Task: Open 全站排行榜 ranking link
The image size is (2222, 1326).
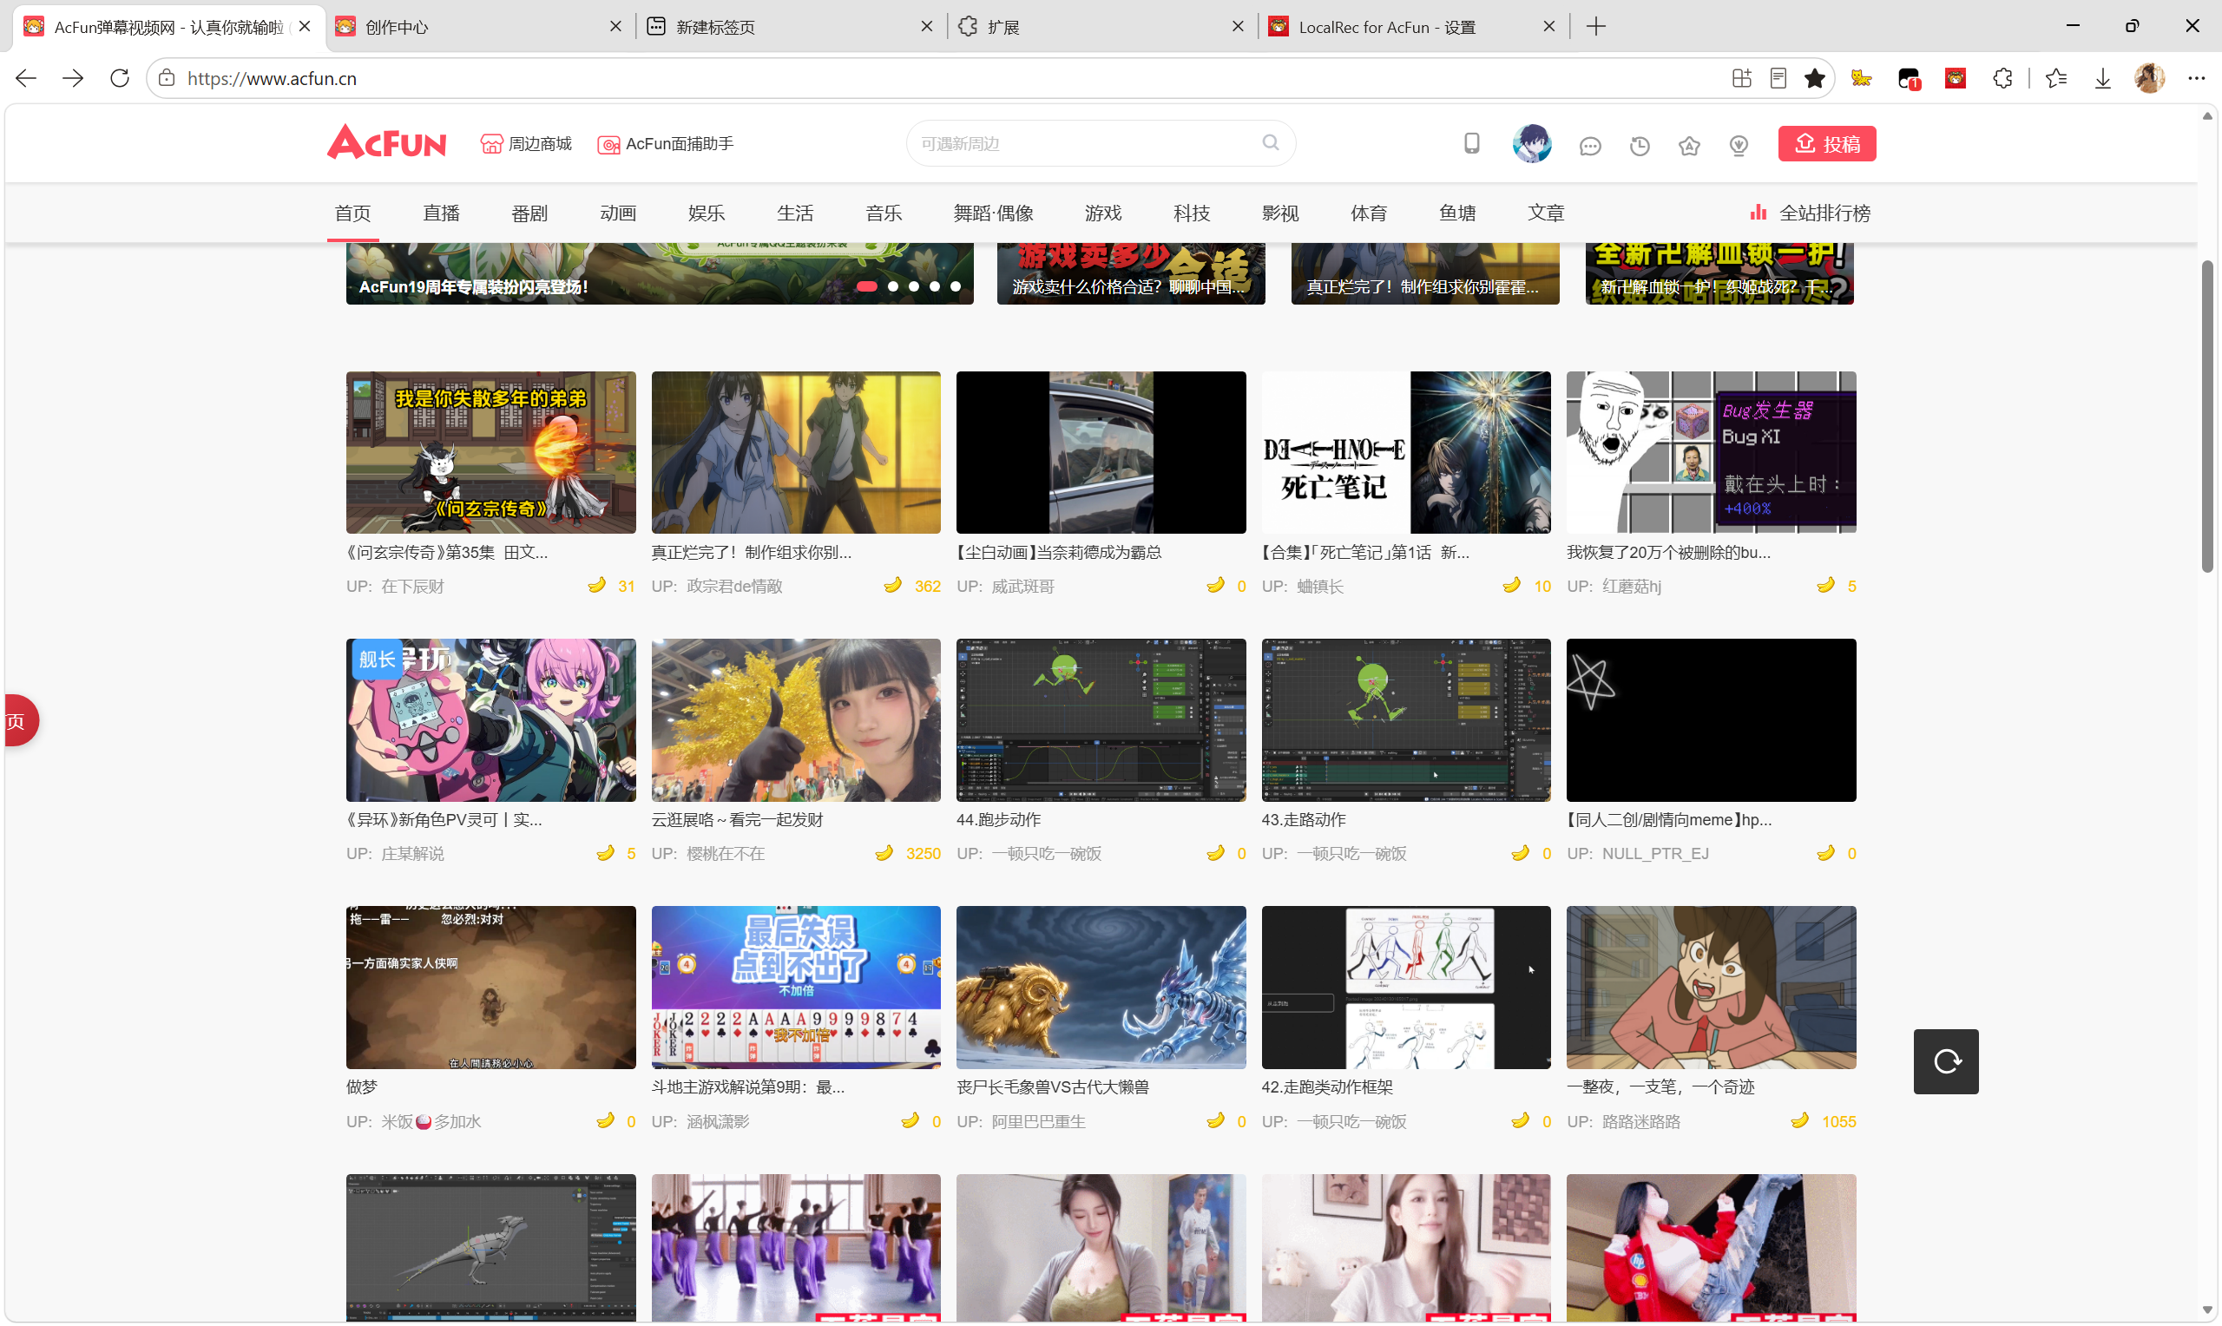Action: (x=1809, y=213)
